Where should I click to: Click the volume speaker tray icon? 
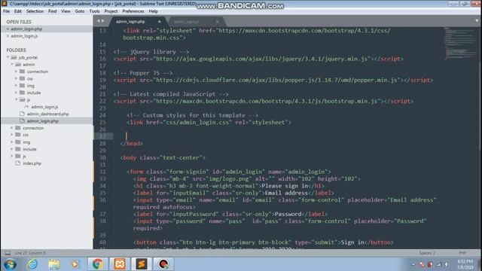[447, 264]
